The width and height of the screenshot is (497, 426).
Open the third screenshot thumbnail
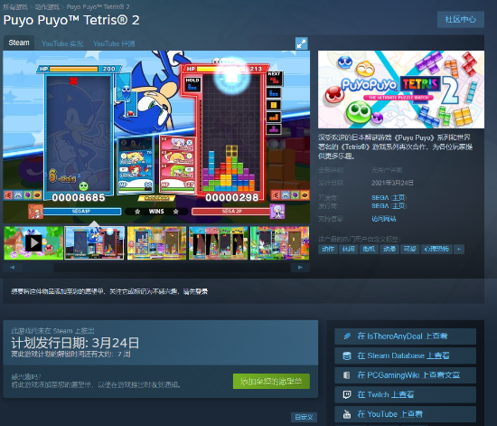(x=156, y=243)
